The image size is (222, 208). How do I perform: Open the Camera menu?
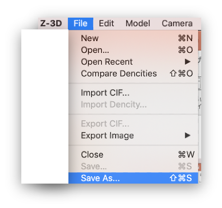[x=177, y=24]
